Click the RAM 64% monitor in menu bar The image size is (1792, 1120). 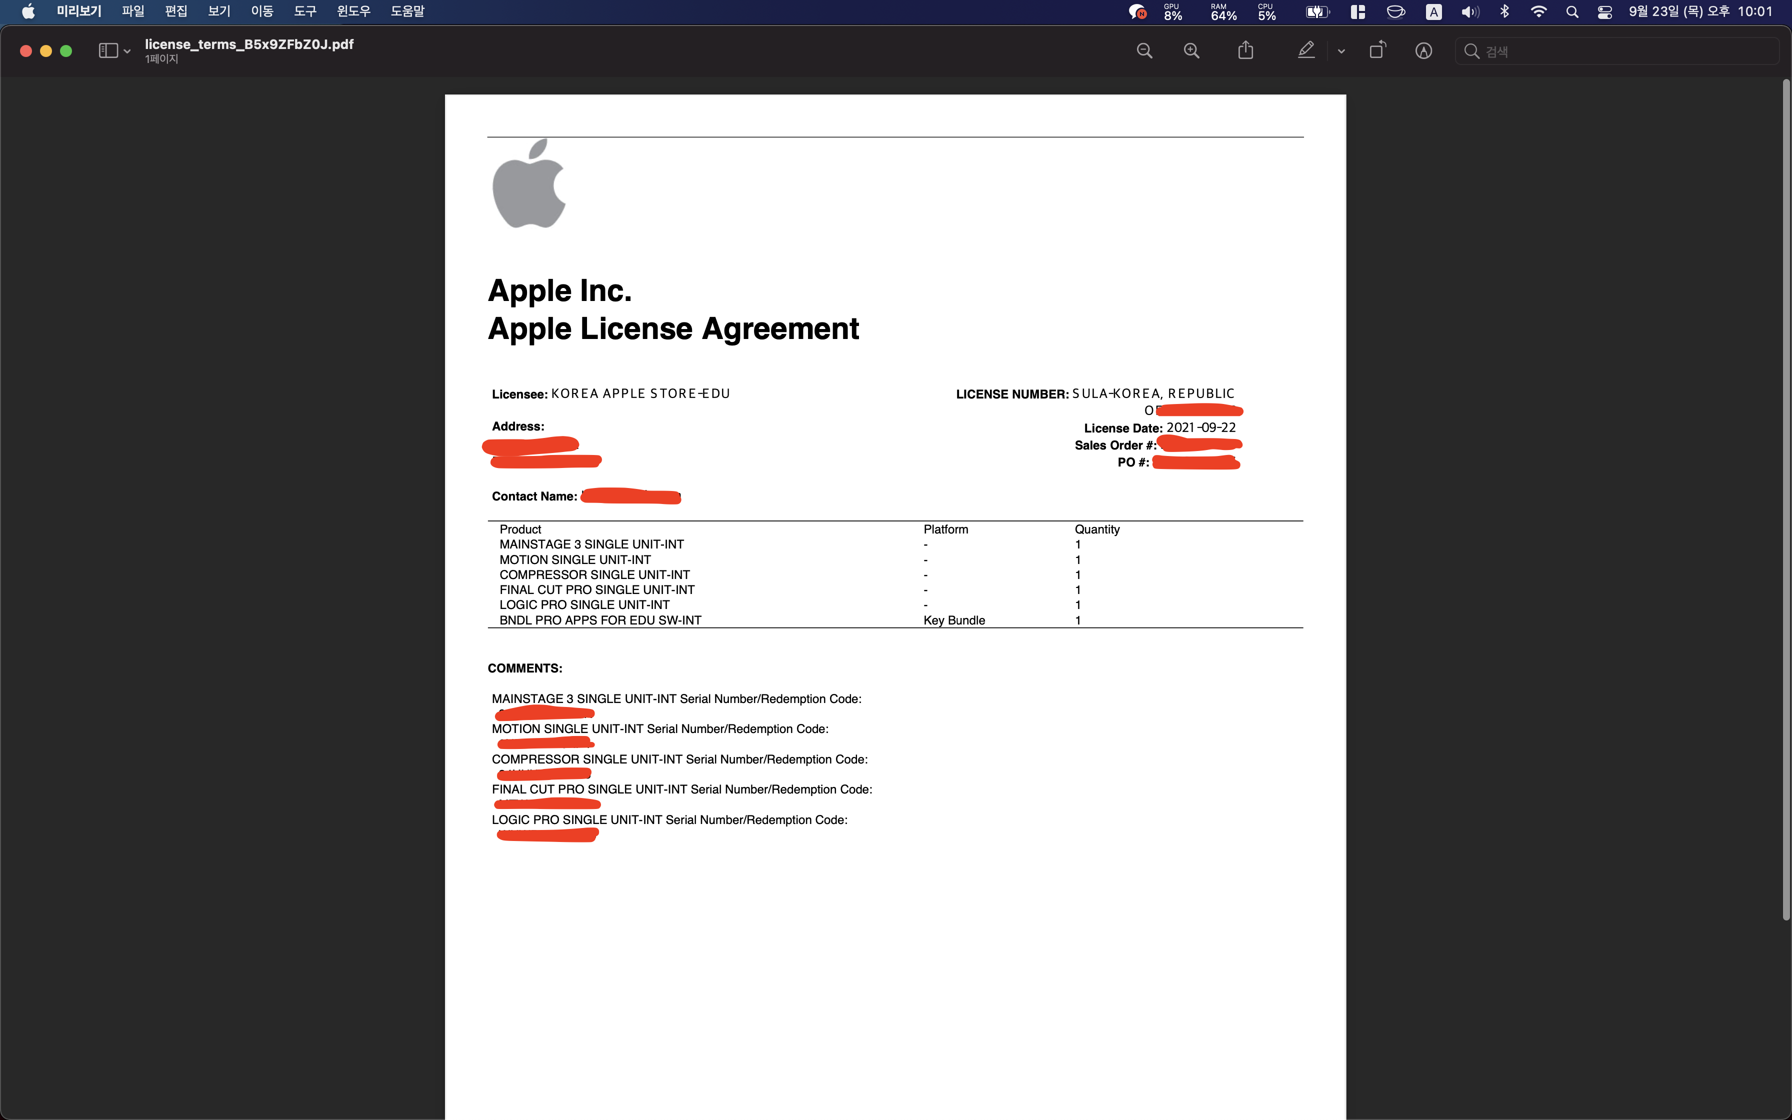1223,12
